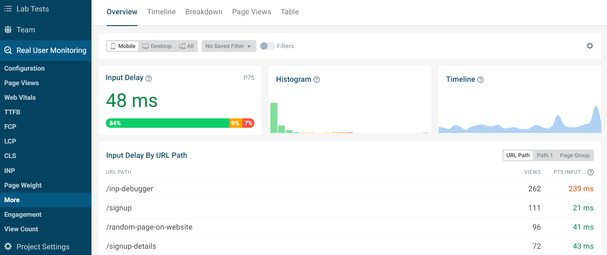Switch to the Breakdown tab
This screenshot has height=255, width=607.
point(204,12)
